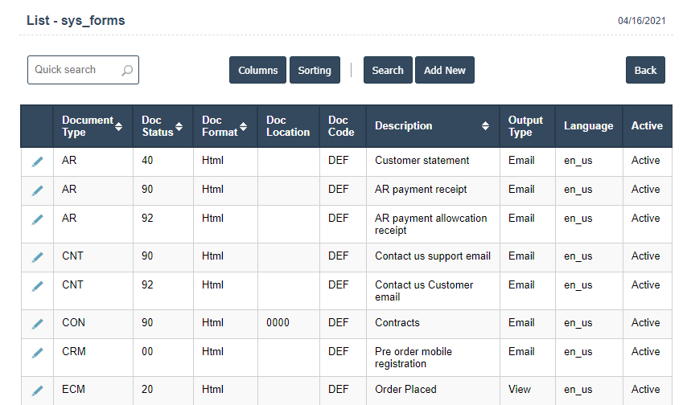Go Back from the sys_forms list
Image resolution: width=687 pixels, height=405 pixels.
(645, 71)
